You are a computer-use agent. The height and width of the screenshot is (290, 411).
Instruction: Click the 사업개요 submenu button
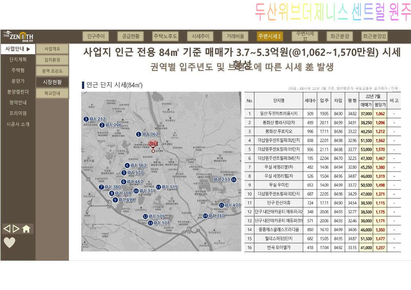(52, 49)
